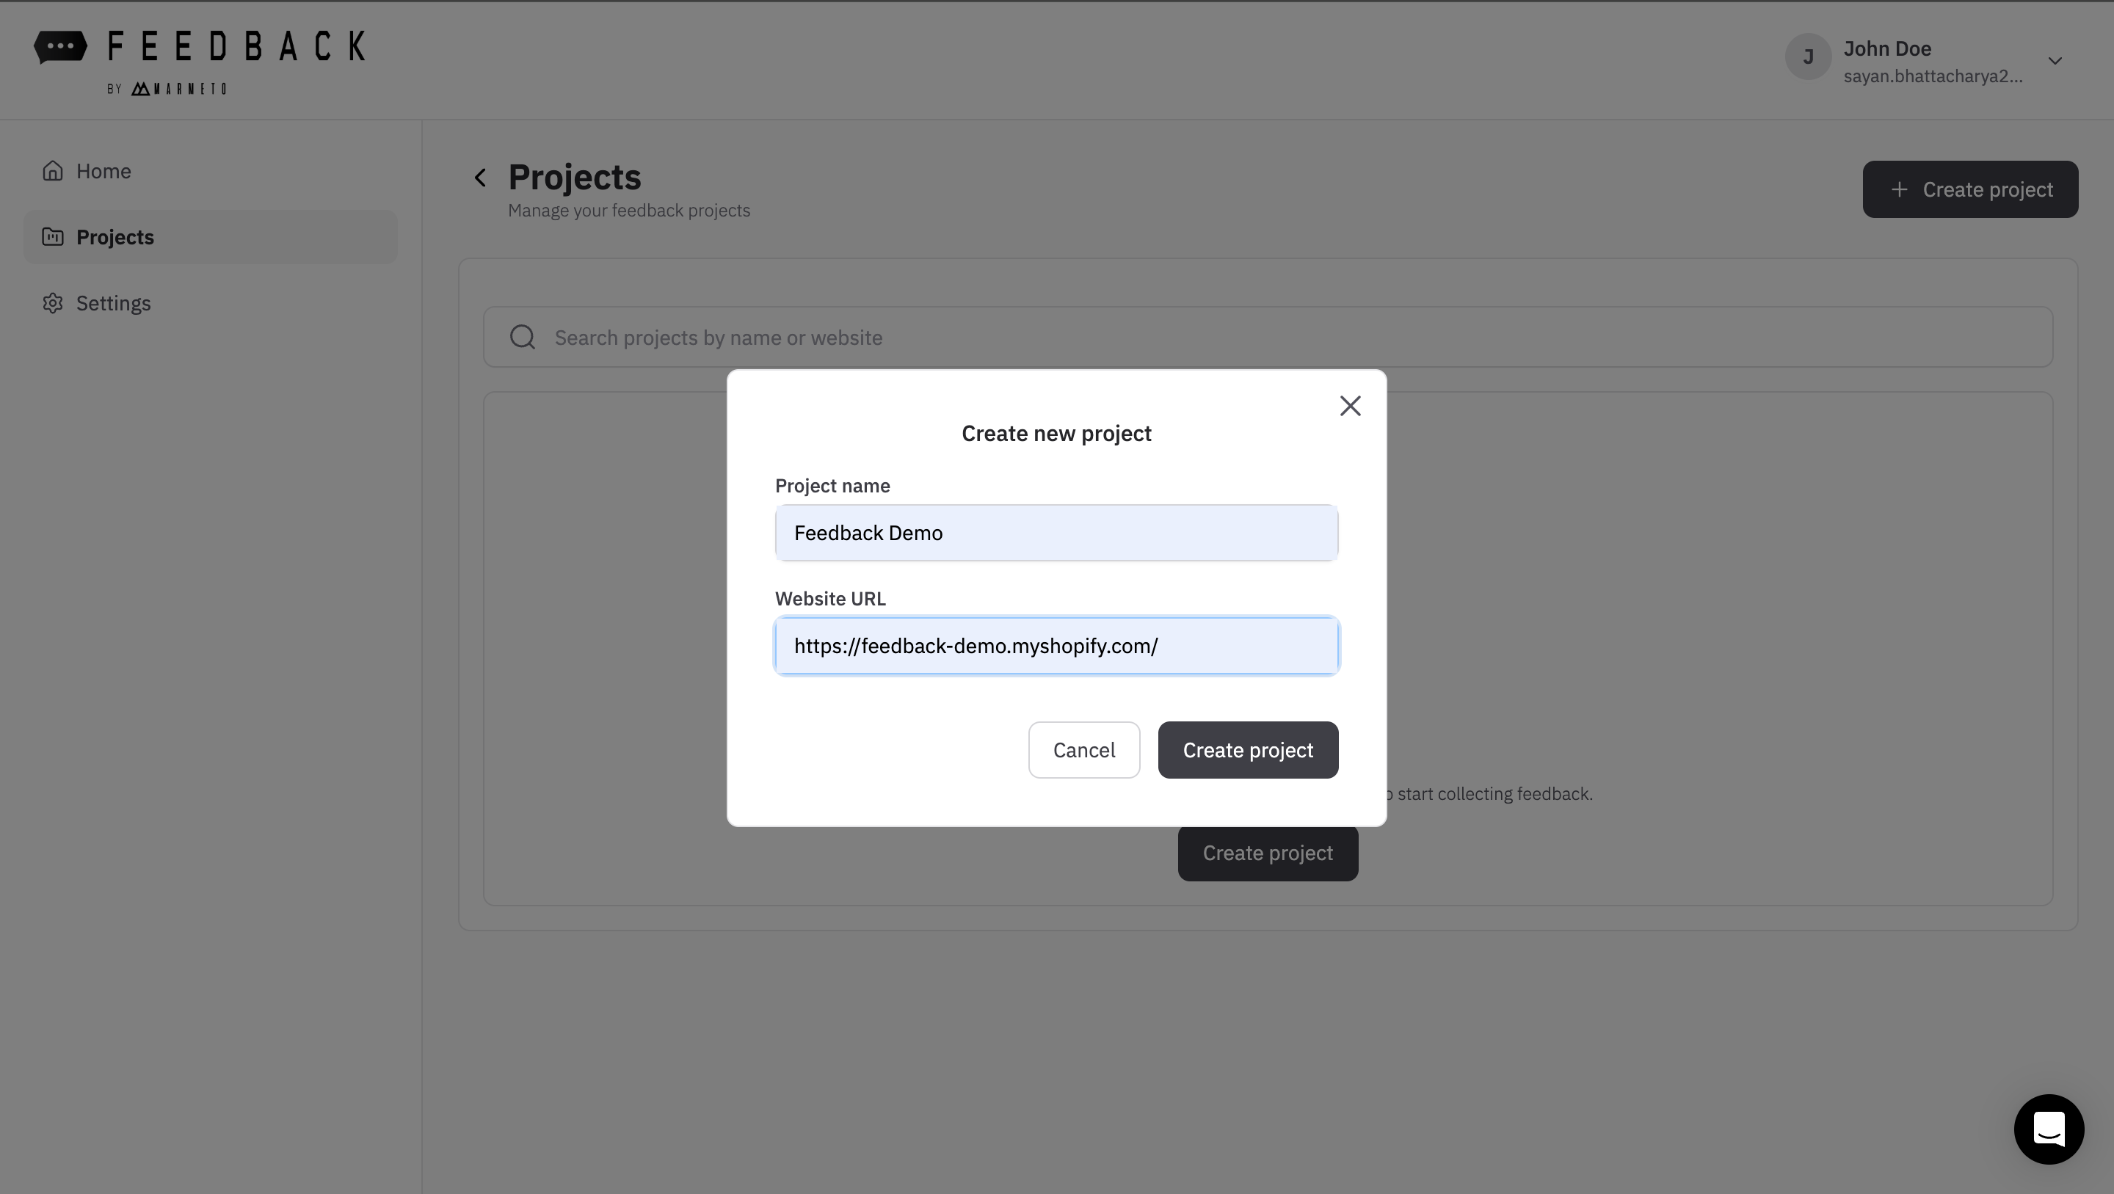2114x1194 pixels.
Task: Select the Projects sidebar entry
Action: click(x=115, y=236)
